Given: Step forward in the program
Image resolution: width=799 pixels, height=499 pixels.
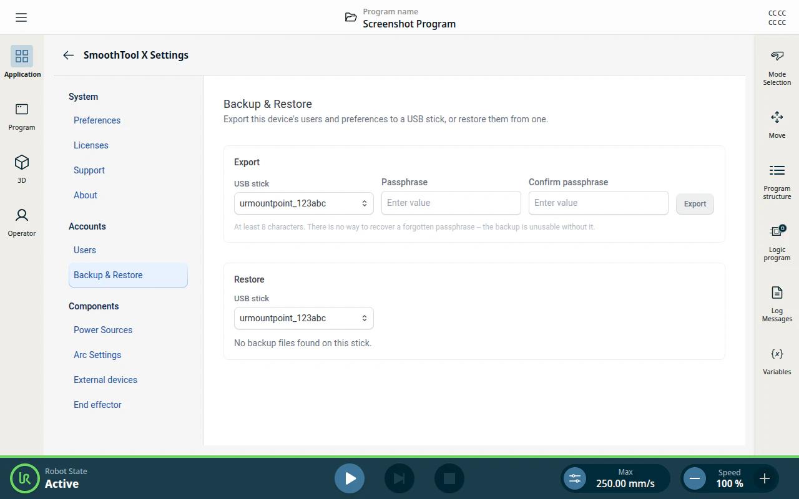Looking at the screenshot, I should pos(399,478).
